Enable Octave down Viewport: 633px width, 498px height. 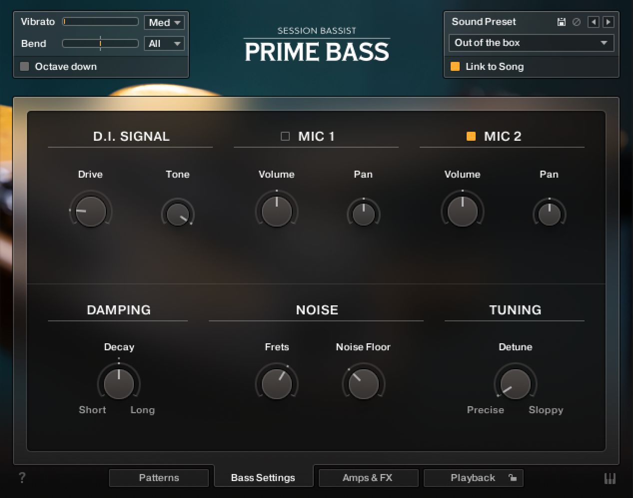pyautogui.click(x=24, y=66)
